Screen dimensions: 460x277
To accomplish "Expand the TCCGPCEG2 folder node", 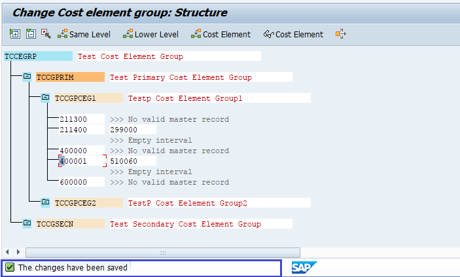I will [x=45, y=203].
